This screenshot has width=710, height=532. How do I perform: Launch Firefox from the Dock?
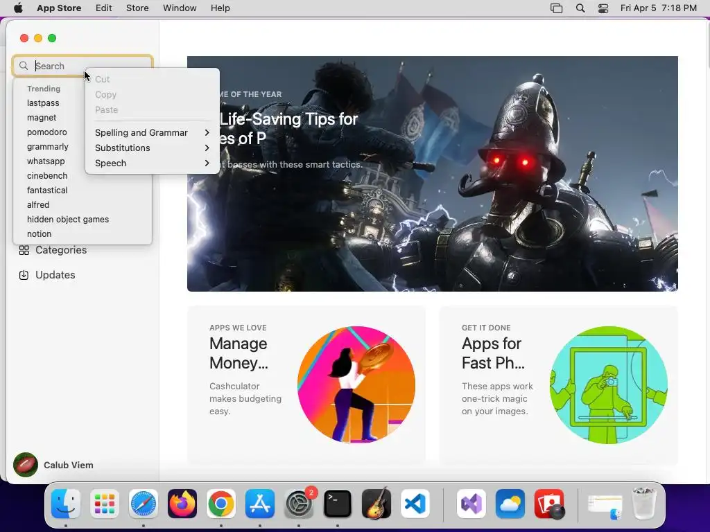[182, 504]
